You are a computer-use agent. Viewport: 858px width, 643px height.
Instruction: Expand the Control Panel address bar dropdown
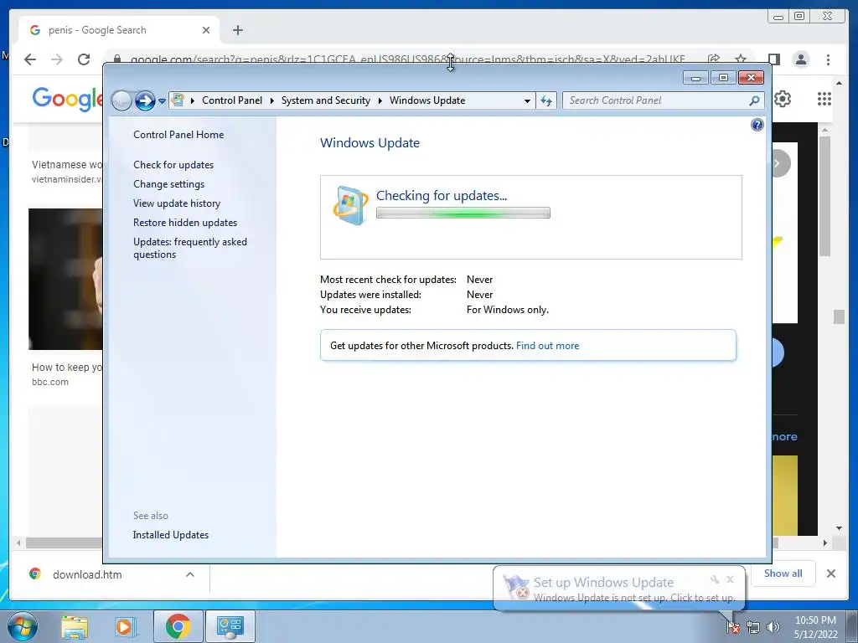coord(527,100)
